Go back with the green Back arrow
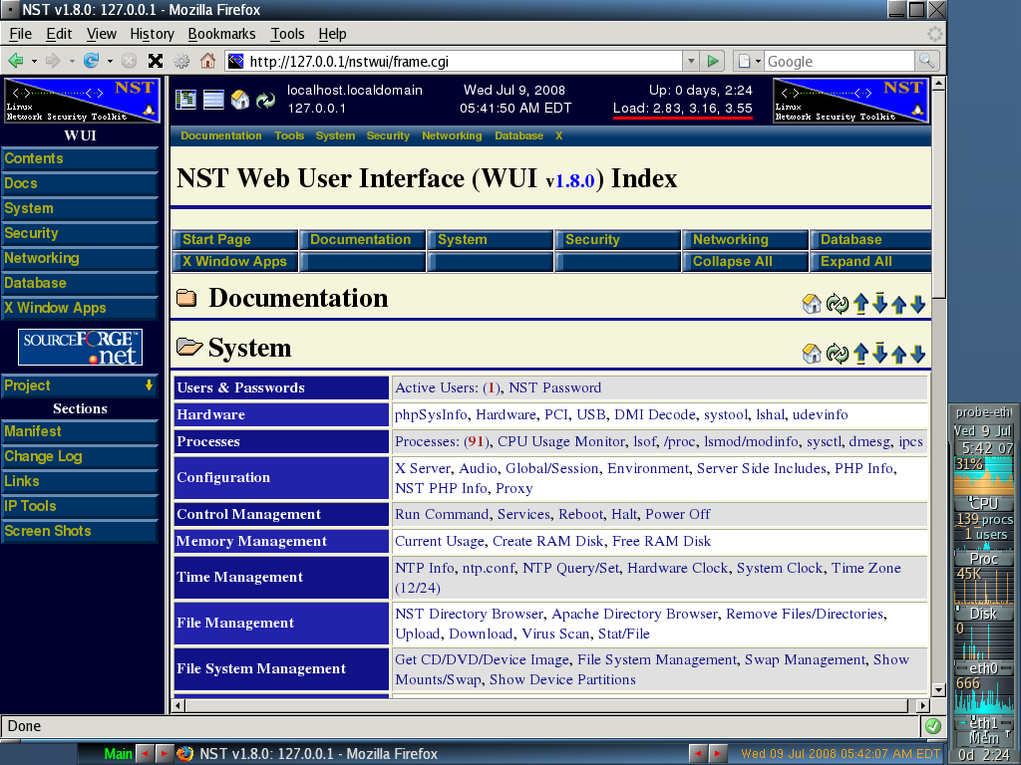Image resolution: width=1021 pixels, height=765 pixels. tap(16, 61)
